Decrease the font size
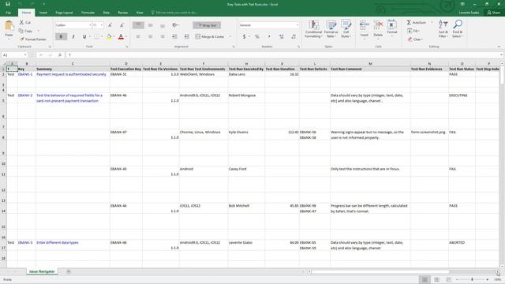This screenshot has width=505, height=284. coord(122,25)
